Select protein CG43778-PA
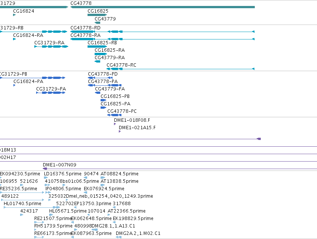317x239 pixels. click(105, 85)
